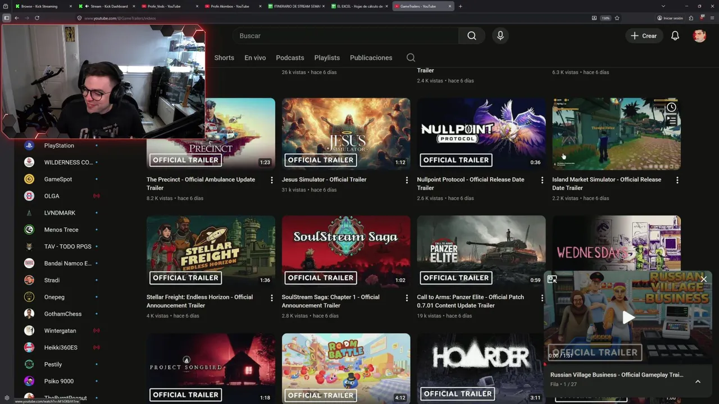Click the YouTube search field

pos(345,36)
